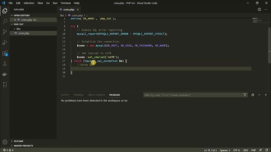Select conn.php file in explorer tree
The image size is (271, 152).
point(33,33)
